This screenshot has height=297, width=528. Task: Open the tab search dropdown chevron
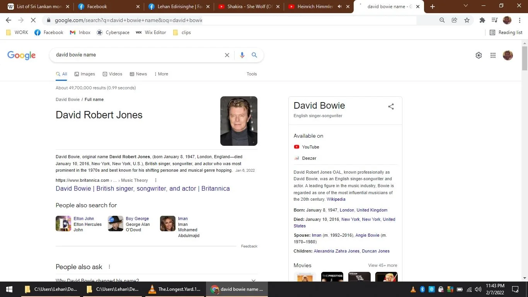click(x=466, y=6)
